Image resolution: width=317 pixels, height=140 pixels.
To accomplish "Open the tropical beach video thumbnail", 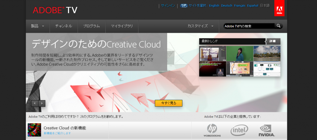I will click(267, 53).
